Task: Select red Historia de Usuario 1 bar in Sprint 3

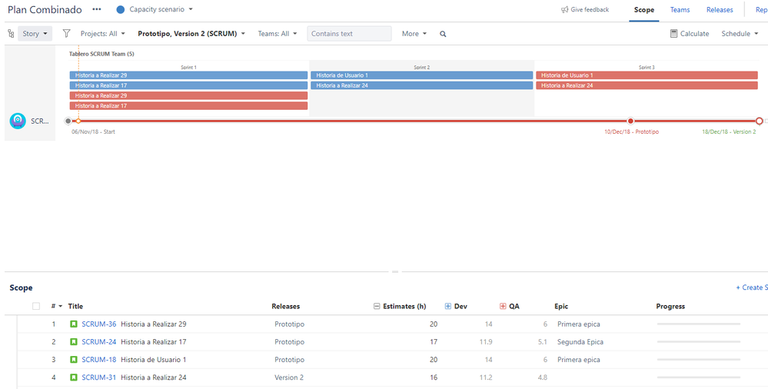Action: 647,75
